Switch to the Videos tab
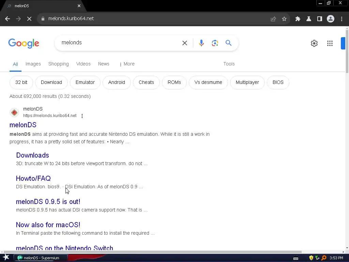Image resolution: width=349 pixels, height=262 pixels. 83,64
